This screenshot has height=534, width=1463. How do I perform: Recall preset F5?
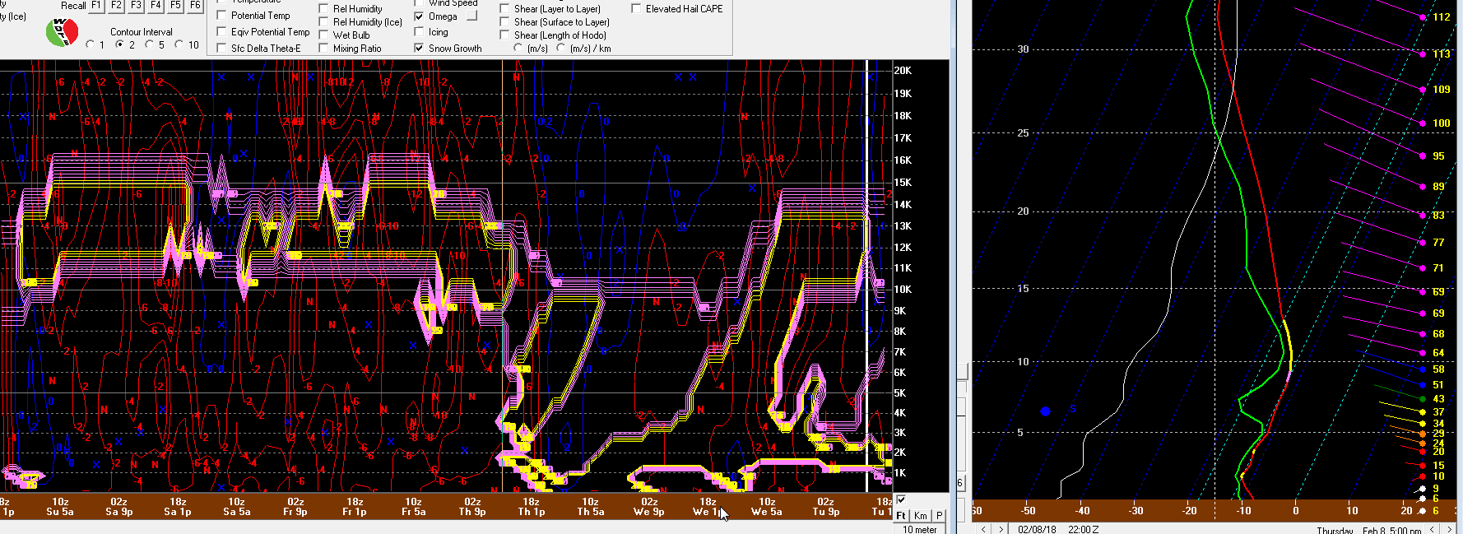click(175, 5)
